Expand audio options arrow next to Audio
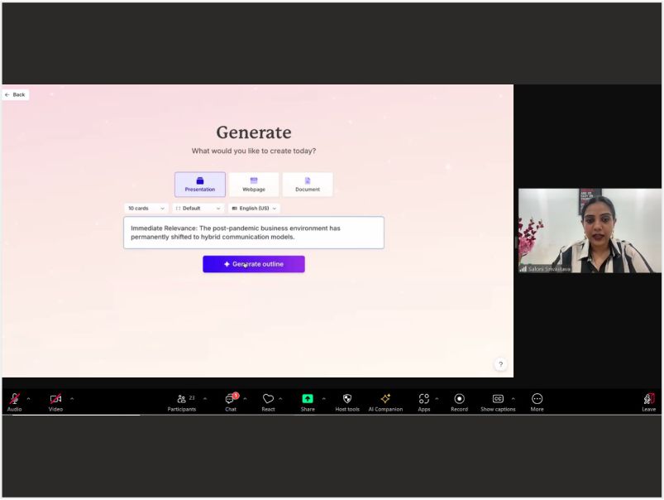 (x=29, y=398)
